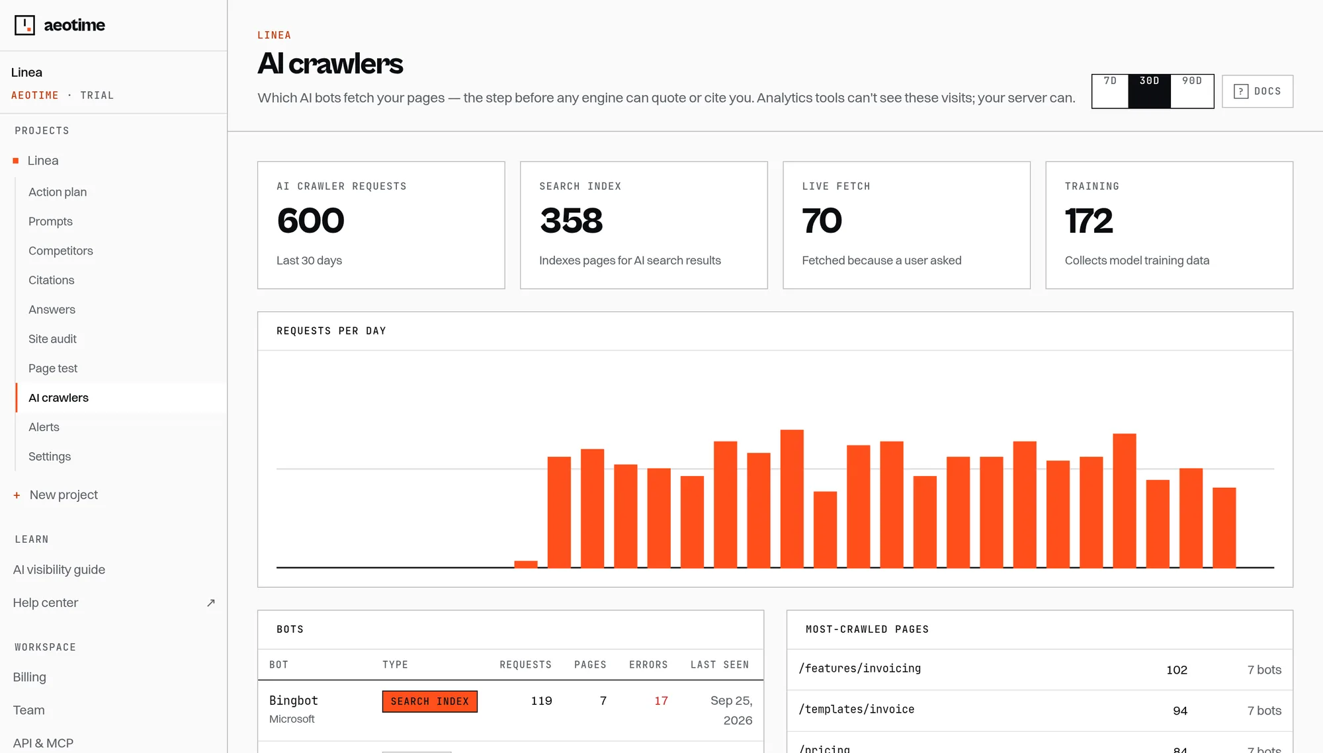The width and height of the screenshot is (1323, 753).
Task: Click the Live Fetch 70 card
Action: point(906,225)
